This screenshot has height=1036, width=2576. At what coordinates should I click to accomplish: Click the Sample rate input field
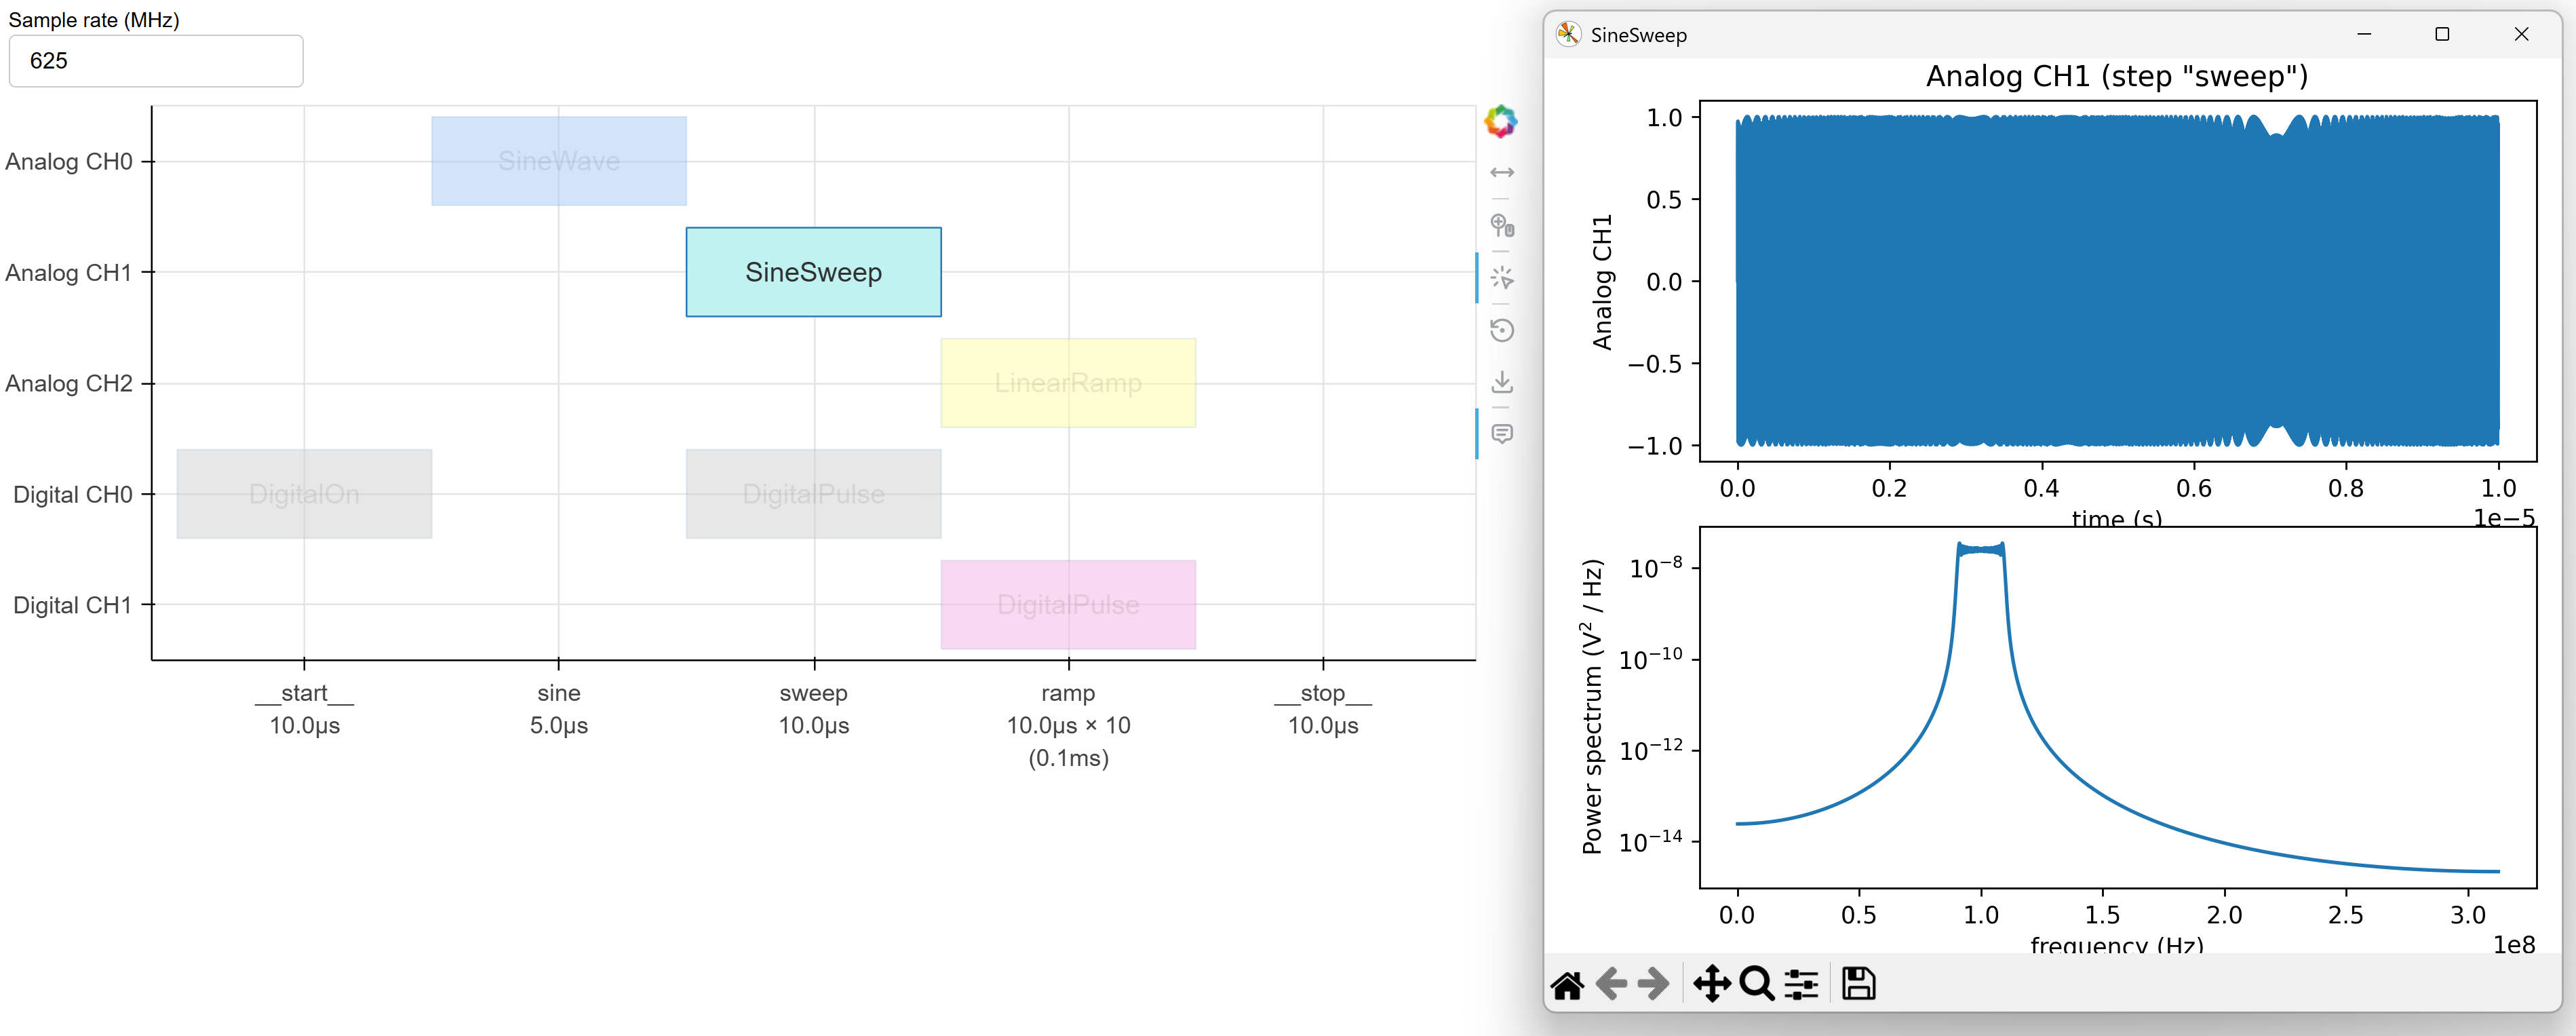pyautogui.click(x=156, y=61)
